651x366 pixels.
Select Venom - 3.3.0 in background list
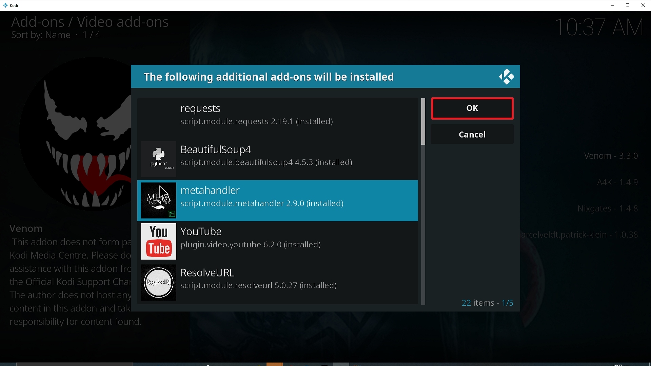click(611, 156)
